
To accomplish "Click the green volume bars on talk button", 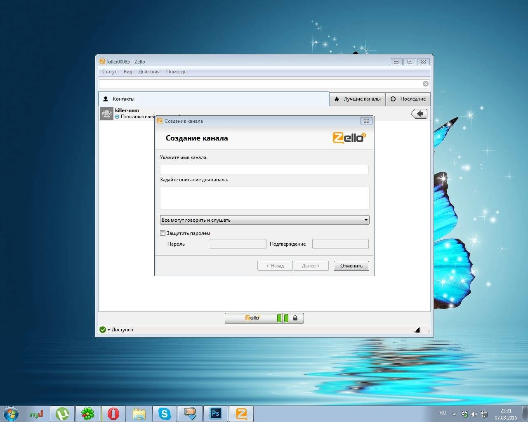I will click(283, 318).
